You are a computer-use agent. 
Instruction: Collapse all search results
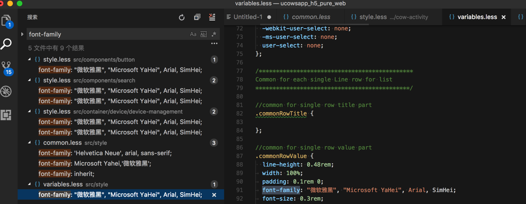[197, 18]
